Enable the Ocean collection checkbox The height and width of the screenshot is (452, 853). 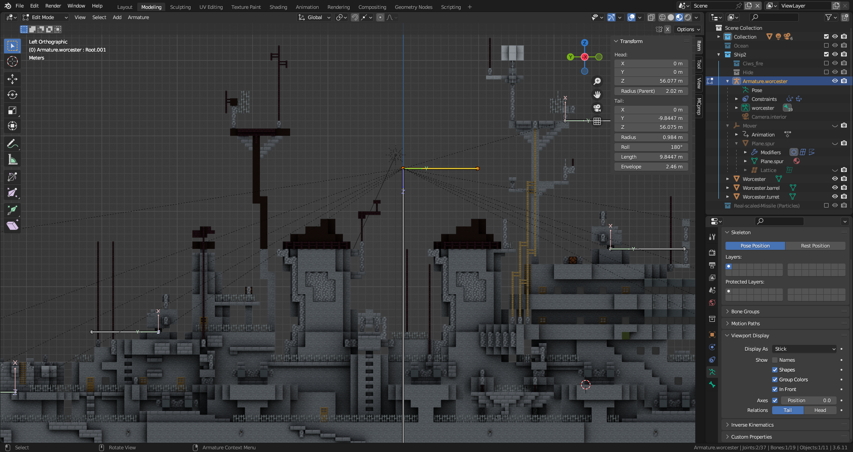coord(826,45)
